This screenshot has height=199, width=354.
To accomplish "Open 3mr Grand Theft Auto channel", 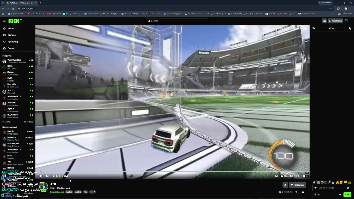I will pyautogui.click(x=18, y=163).
